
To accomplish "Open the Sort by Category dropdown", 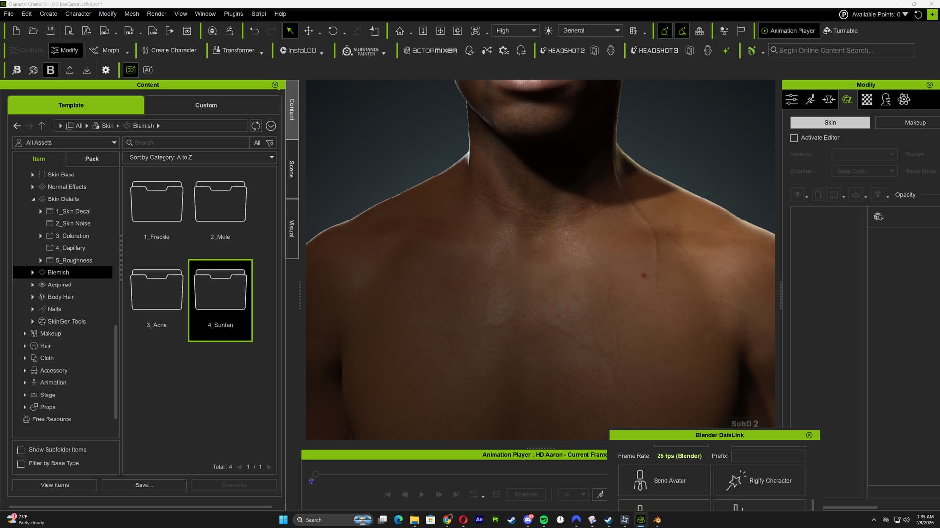I will click(200, 157).
